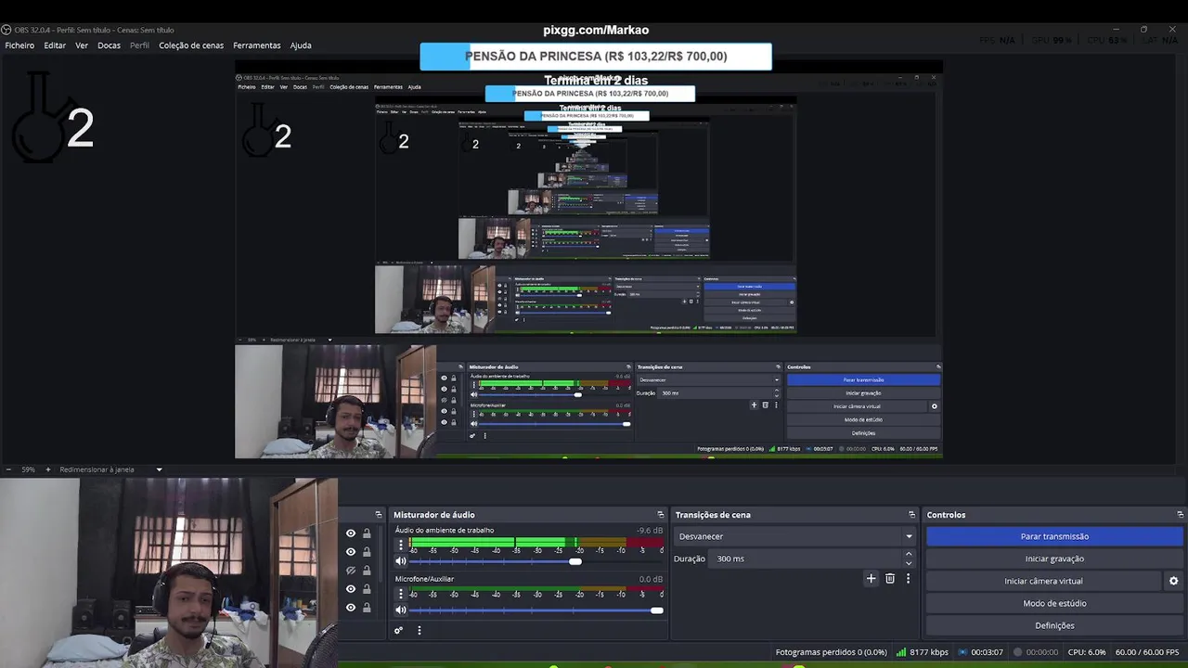Click the PENSÃO DA PRINCESA goal bar
The image size is (1188, 668).
tap(596, 57)
